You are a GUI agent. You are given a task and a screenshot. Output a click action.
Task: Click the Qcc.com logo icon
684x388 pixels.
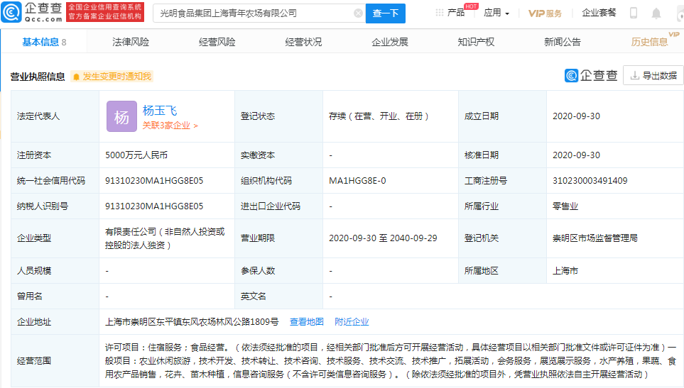pyautogui.click(x=11, y=12)
